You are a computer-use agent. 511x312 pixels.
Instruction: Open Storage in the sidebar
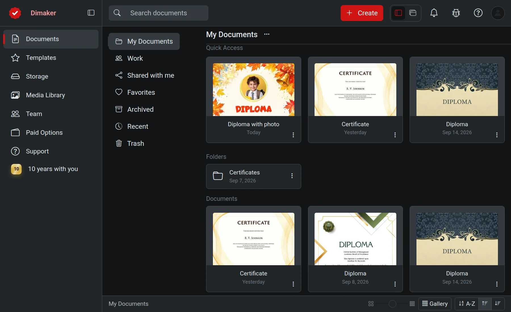point(51,76)
